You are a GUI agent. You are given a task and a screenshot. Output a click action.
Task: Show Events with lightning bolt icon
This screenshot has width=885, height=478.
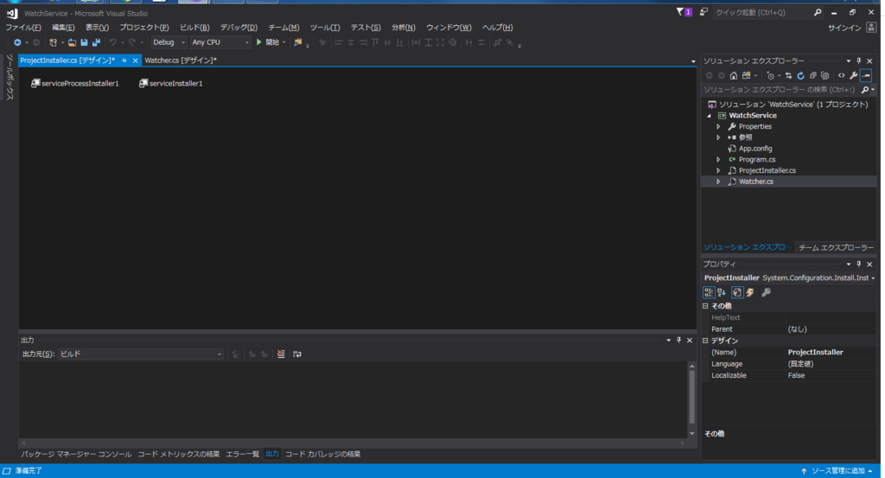click(750, 292)
